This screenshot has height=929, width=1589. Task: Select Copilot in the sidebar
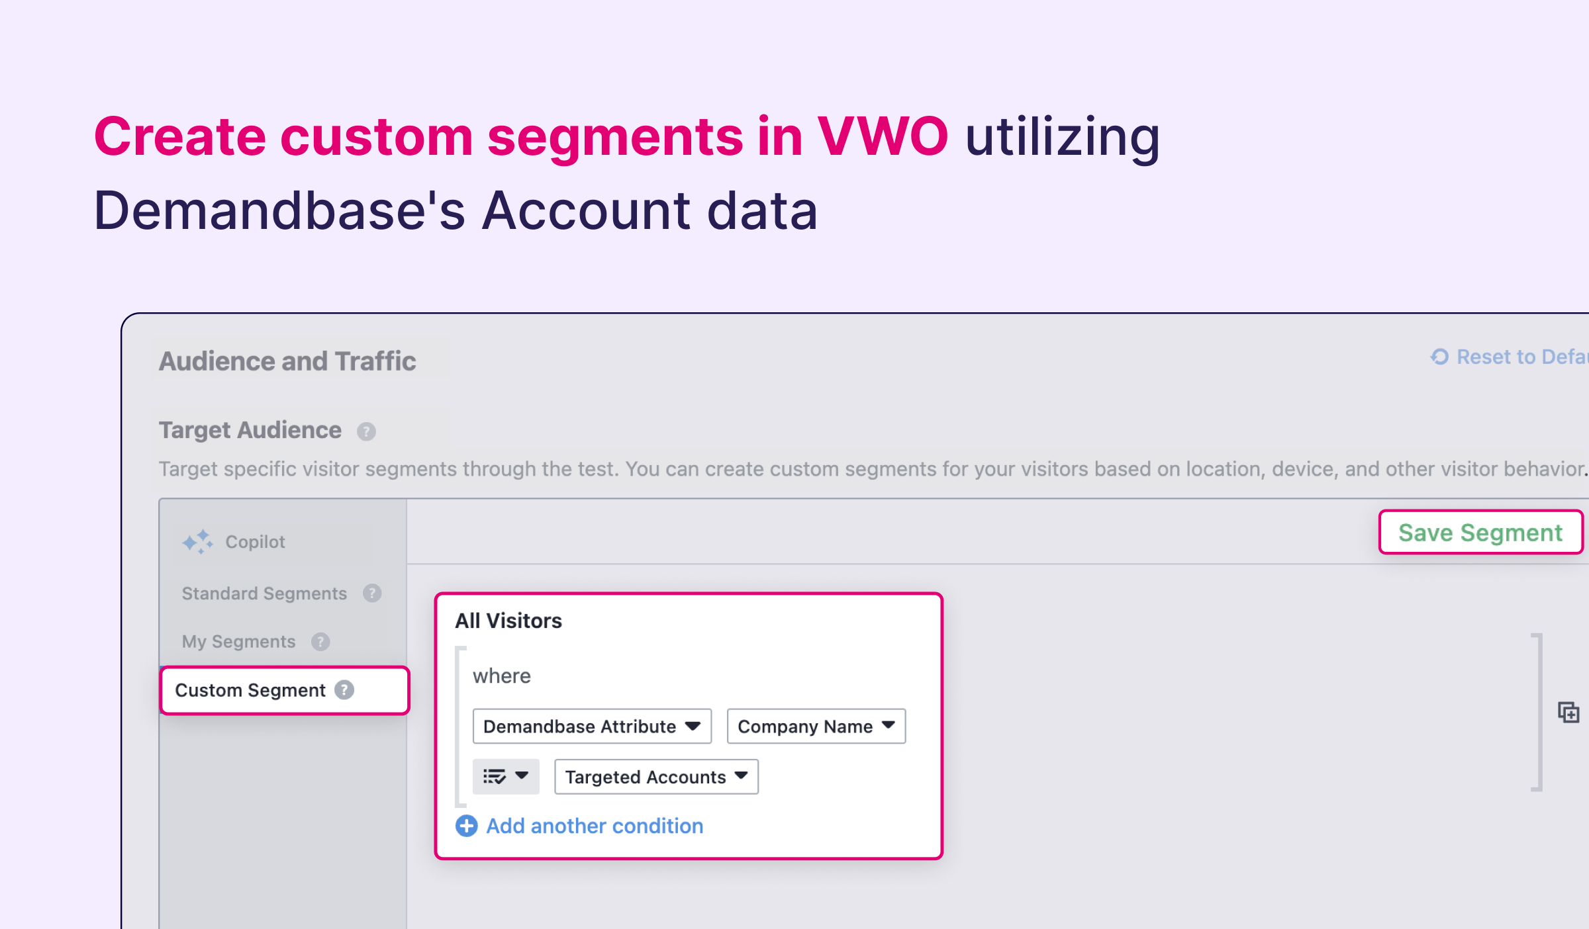pos(255,542)
